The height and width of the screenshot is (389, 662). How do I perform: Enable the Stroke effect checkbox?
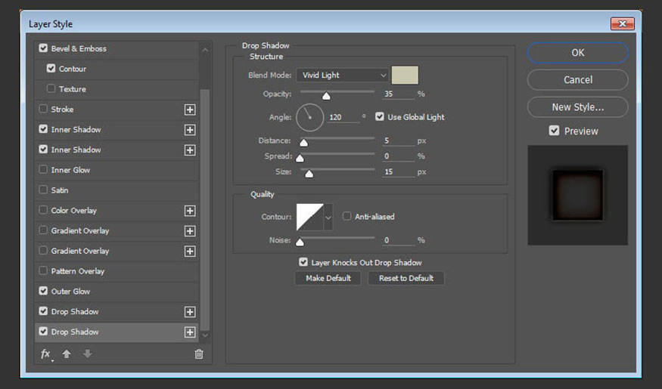pyautogui.click(x=43, y=109)
